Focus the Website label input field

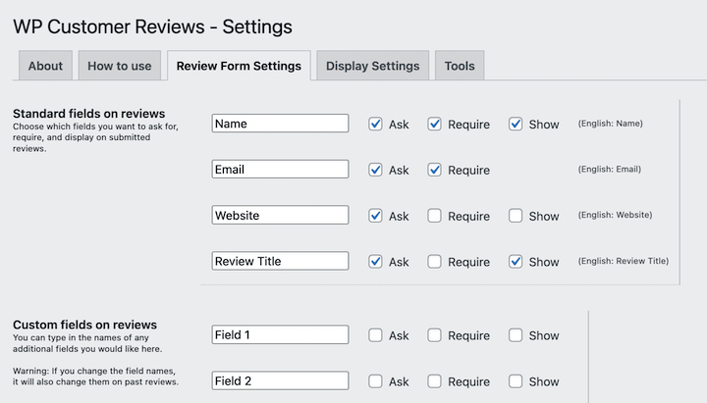(280, 216)
